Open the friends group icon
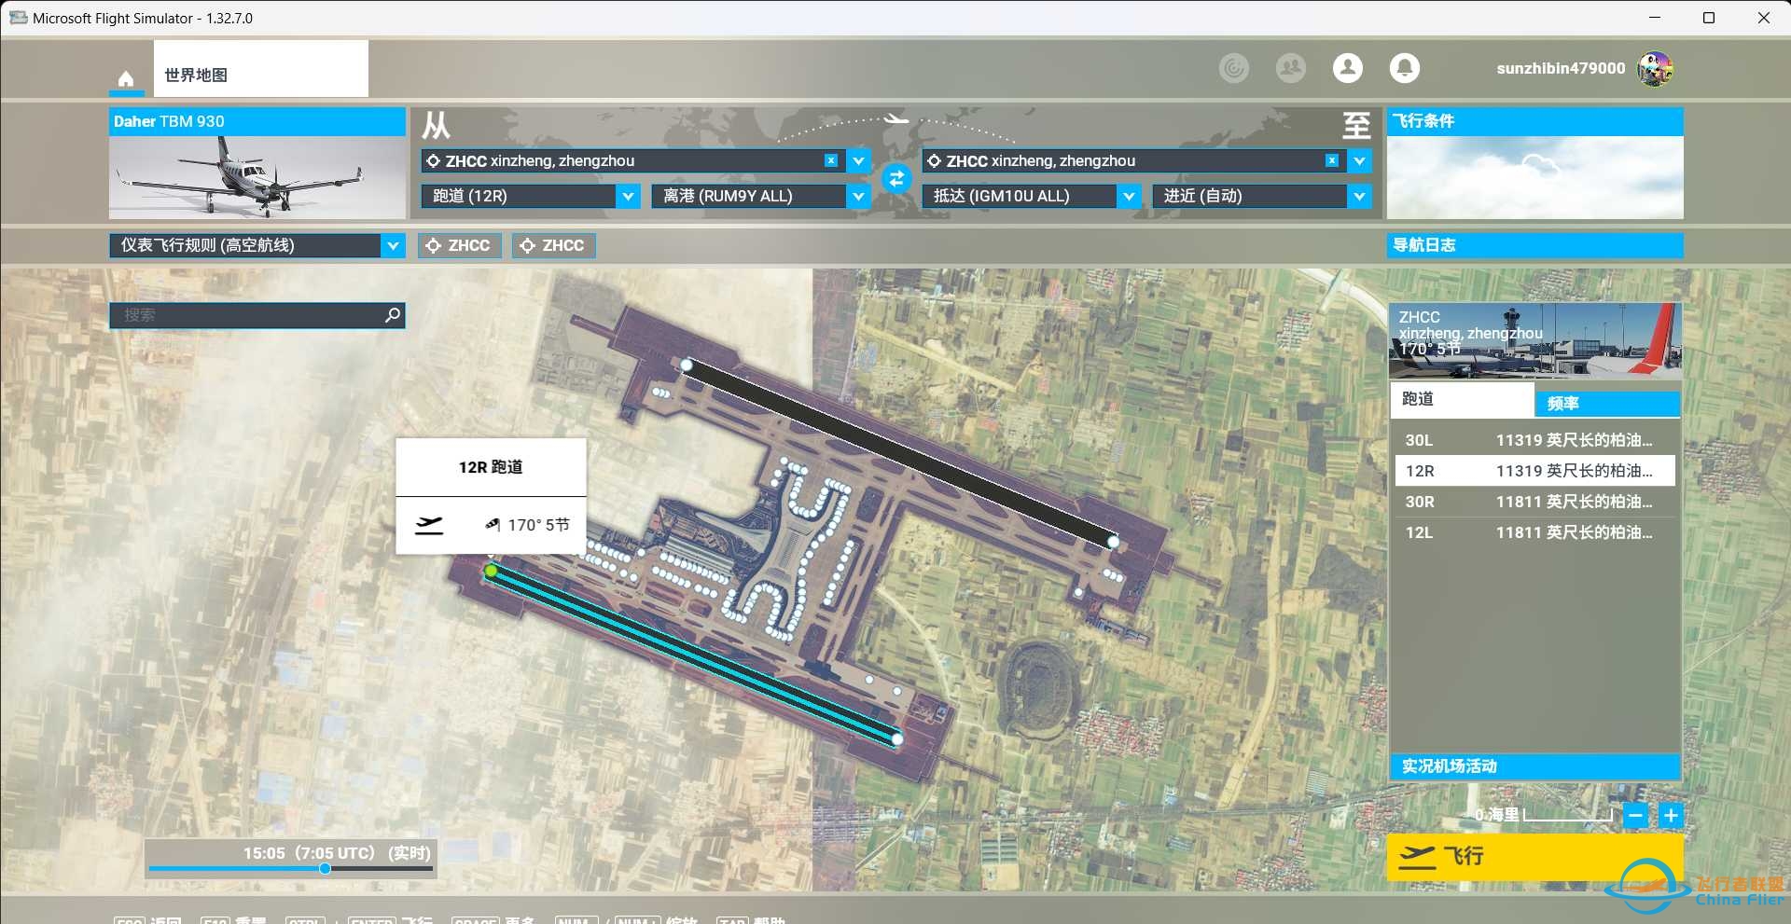The height and width of the screenshot is (924, 1791). pos(1291,68)
